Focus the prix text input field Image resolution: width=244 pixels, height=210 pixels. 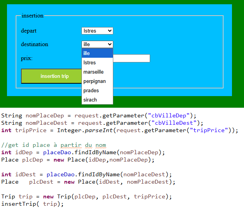(x=131, y=59)
